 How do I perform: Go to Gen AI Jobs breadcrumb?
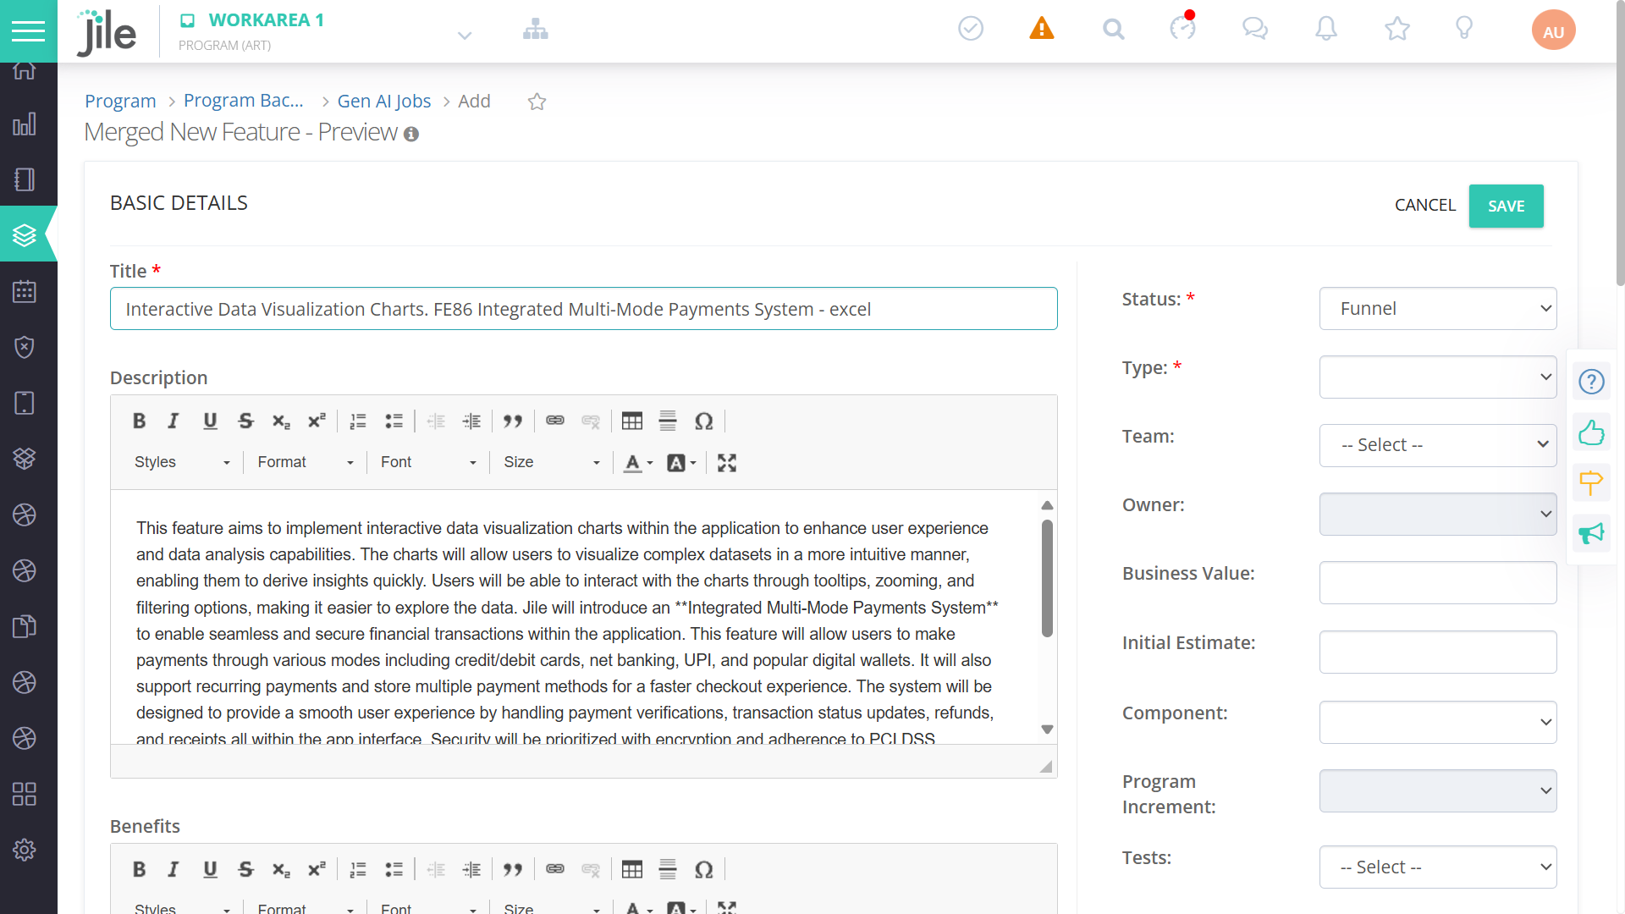pos(384,101)
